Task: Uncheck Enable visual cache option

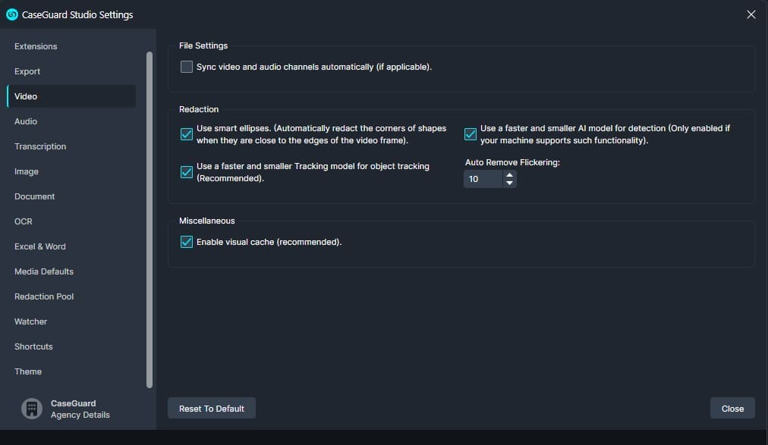Action: tap(187, 243)
